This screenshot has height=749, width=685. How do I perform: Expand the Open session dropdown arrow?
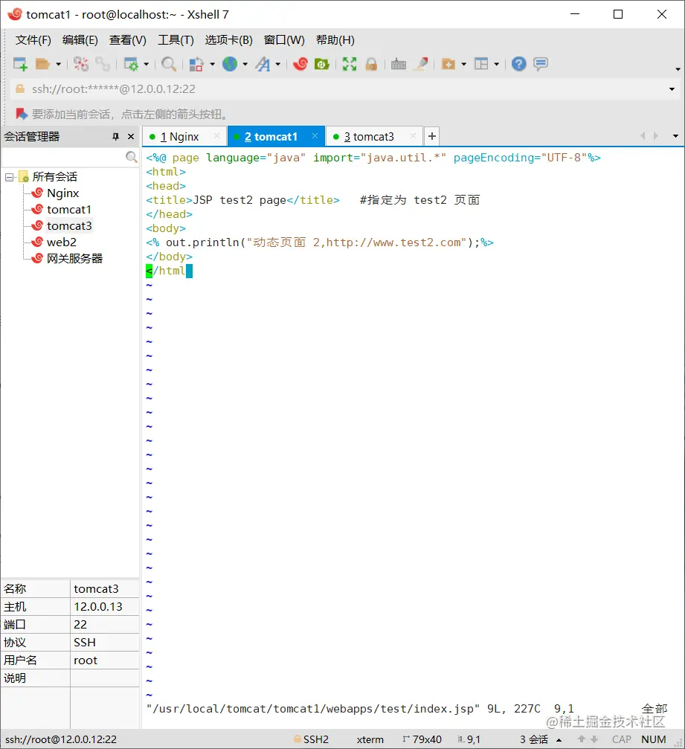tap(59, 63)
